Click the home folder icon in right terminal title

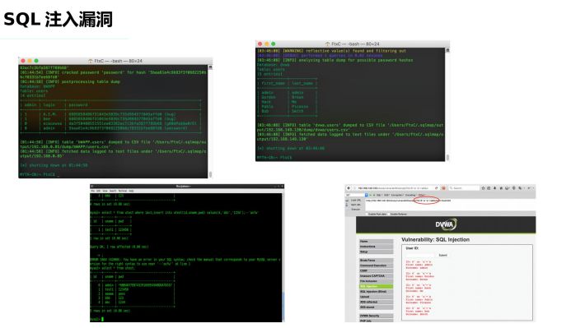pyautogui.click(x=328, y=44)
